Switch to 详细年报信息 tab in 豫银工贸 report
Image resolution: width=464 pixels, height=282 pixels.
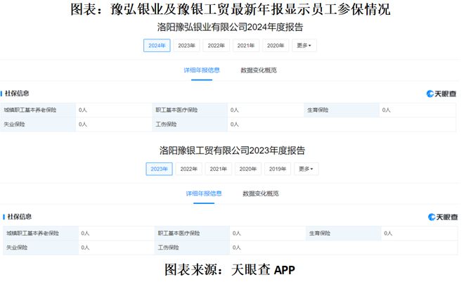(x=204, y=194)
